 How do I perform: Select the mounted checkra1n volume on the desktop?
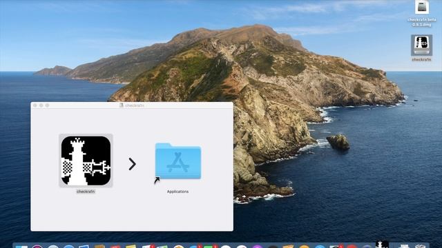pyautogui.click(x=421, y=45)
